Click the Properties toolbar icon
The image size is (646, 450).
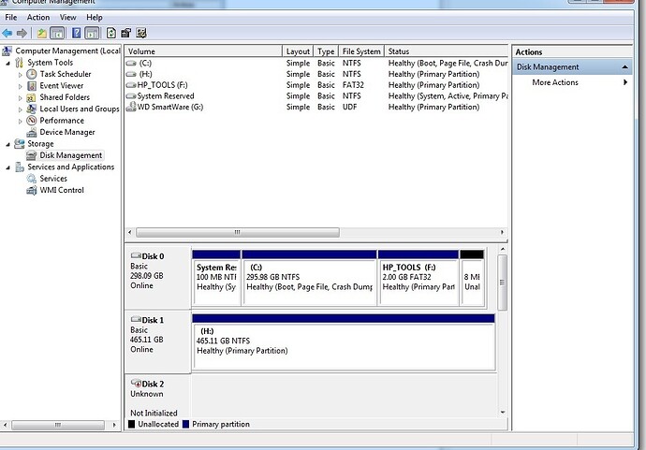(x=125, y=33)
